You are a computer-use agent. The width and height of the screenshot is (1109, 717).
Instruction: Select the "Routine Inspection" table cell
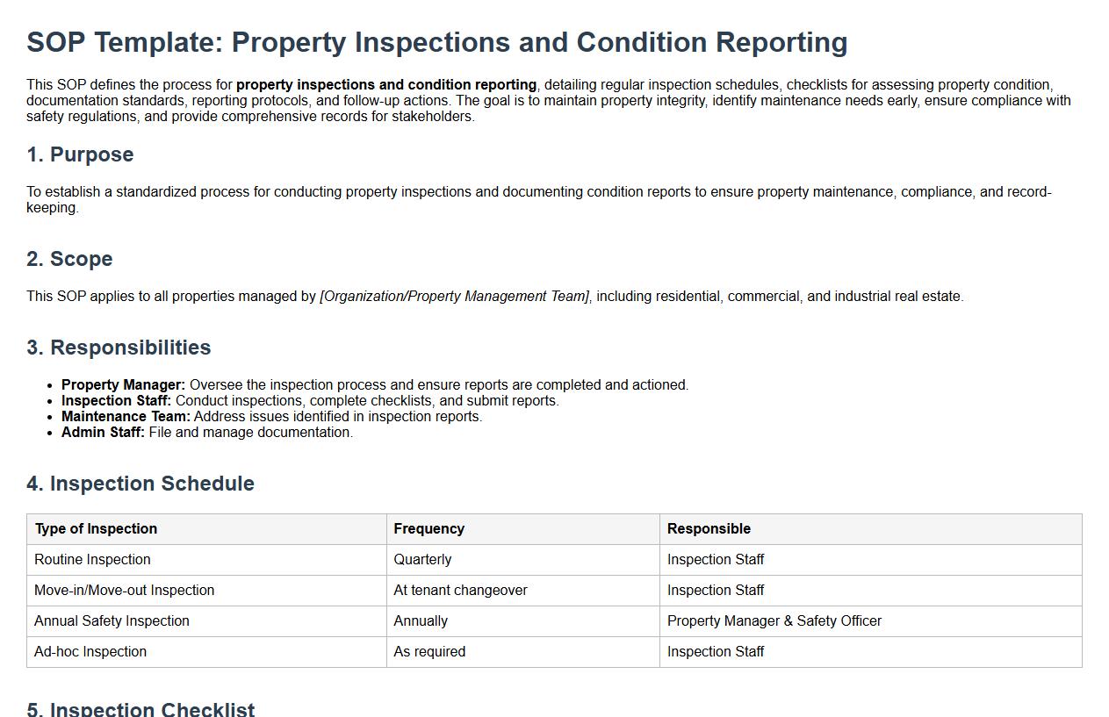(x=92, y=560)
